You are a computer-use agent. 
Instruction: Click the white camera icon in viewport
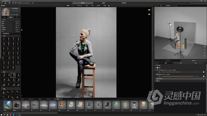[149, 14]
